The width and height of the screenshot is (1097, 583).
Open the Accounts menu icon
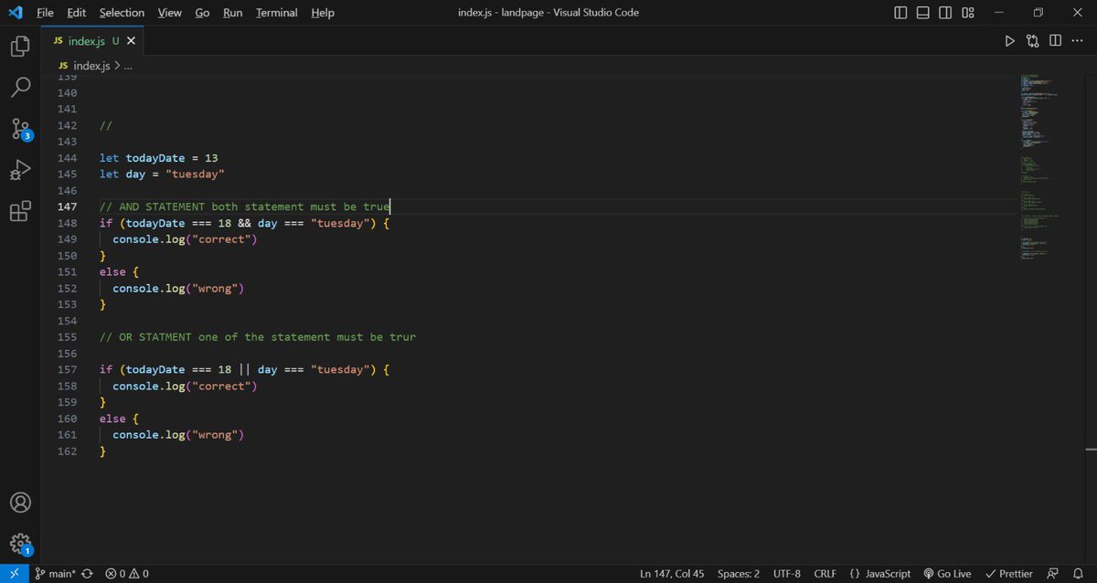(20, 503)
